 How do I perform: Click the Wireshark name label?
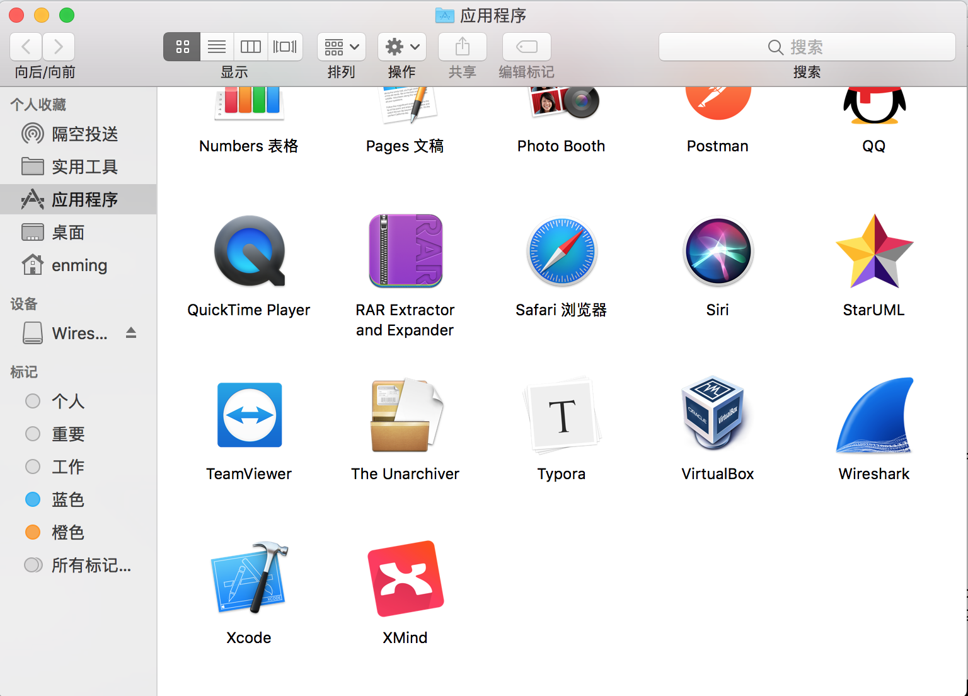coord(874,473)
